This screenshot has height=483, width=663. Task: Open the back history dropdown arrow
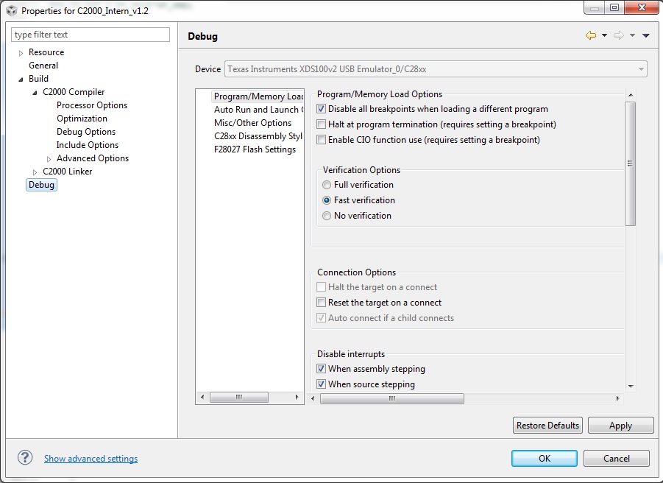604,35
